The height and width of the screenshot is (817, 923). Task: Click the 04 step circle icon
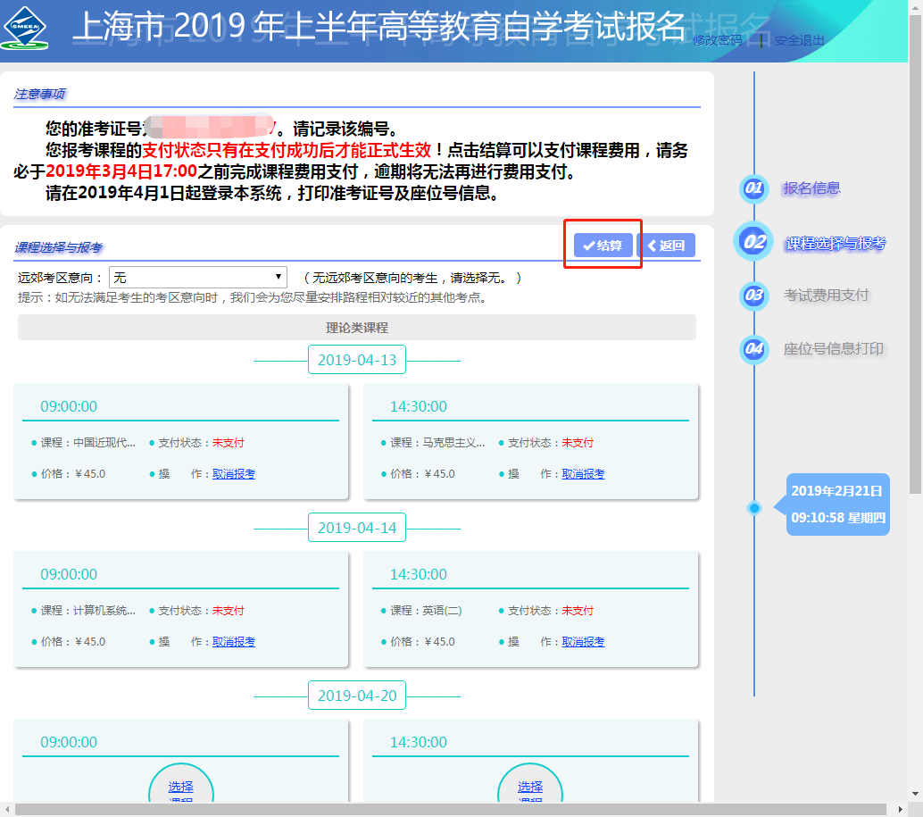click(x=754, y=349)
